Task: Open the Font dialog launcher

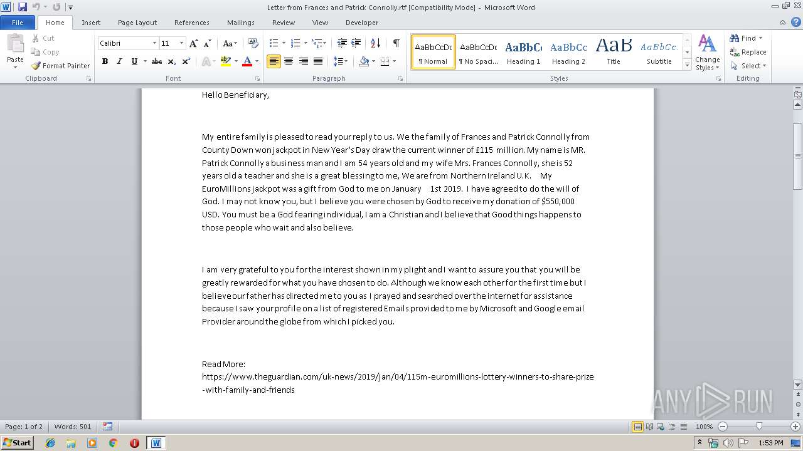Action: [x=258, y=79]
